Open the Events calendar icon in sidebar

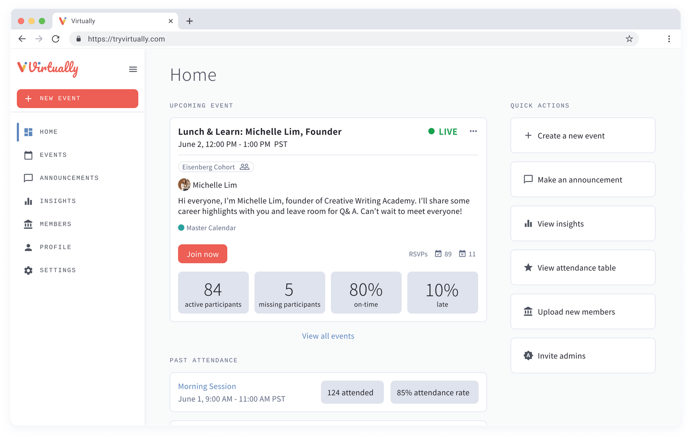pyautogui.click(x=29, y=155)
